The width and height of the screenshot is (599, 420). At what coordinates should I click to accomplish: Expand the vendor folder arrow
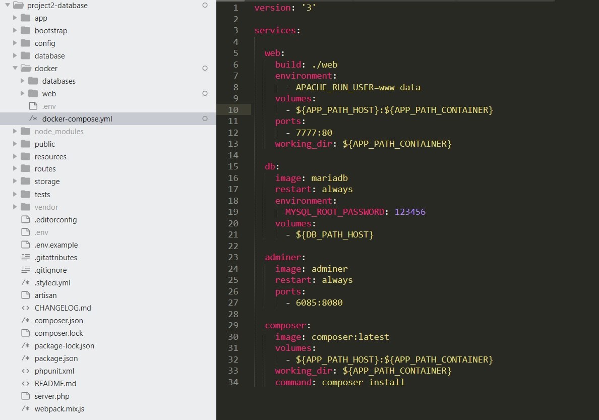click(x=15, y=207)
